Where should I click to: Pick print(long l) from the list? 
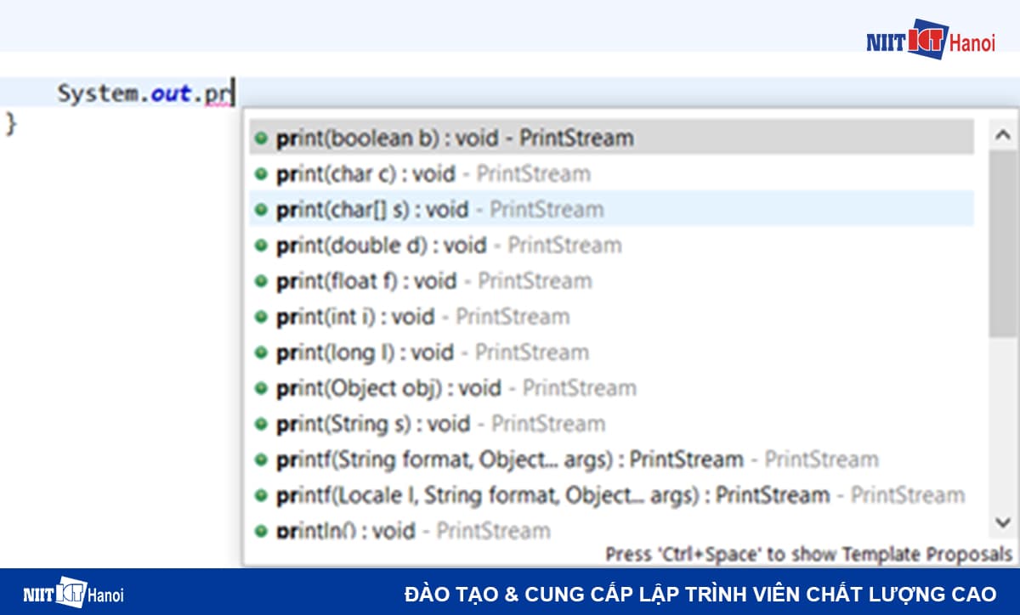coord(432,353)
